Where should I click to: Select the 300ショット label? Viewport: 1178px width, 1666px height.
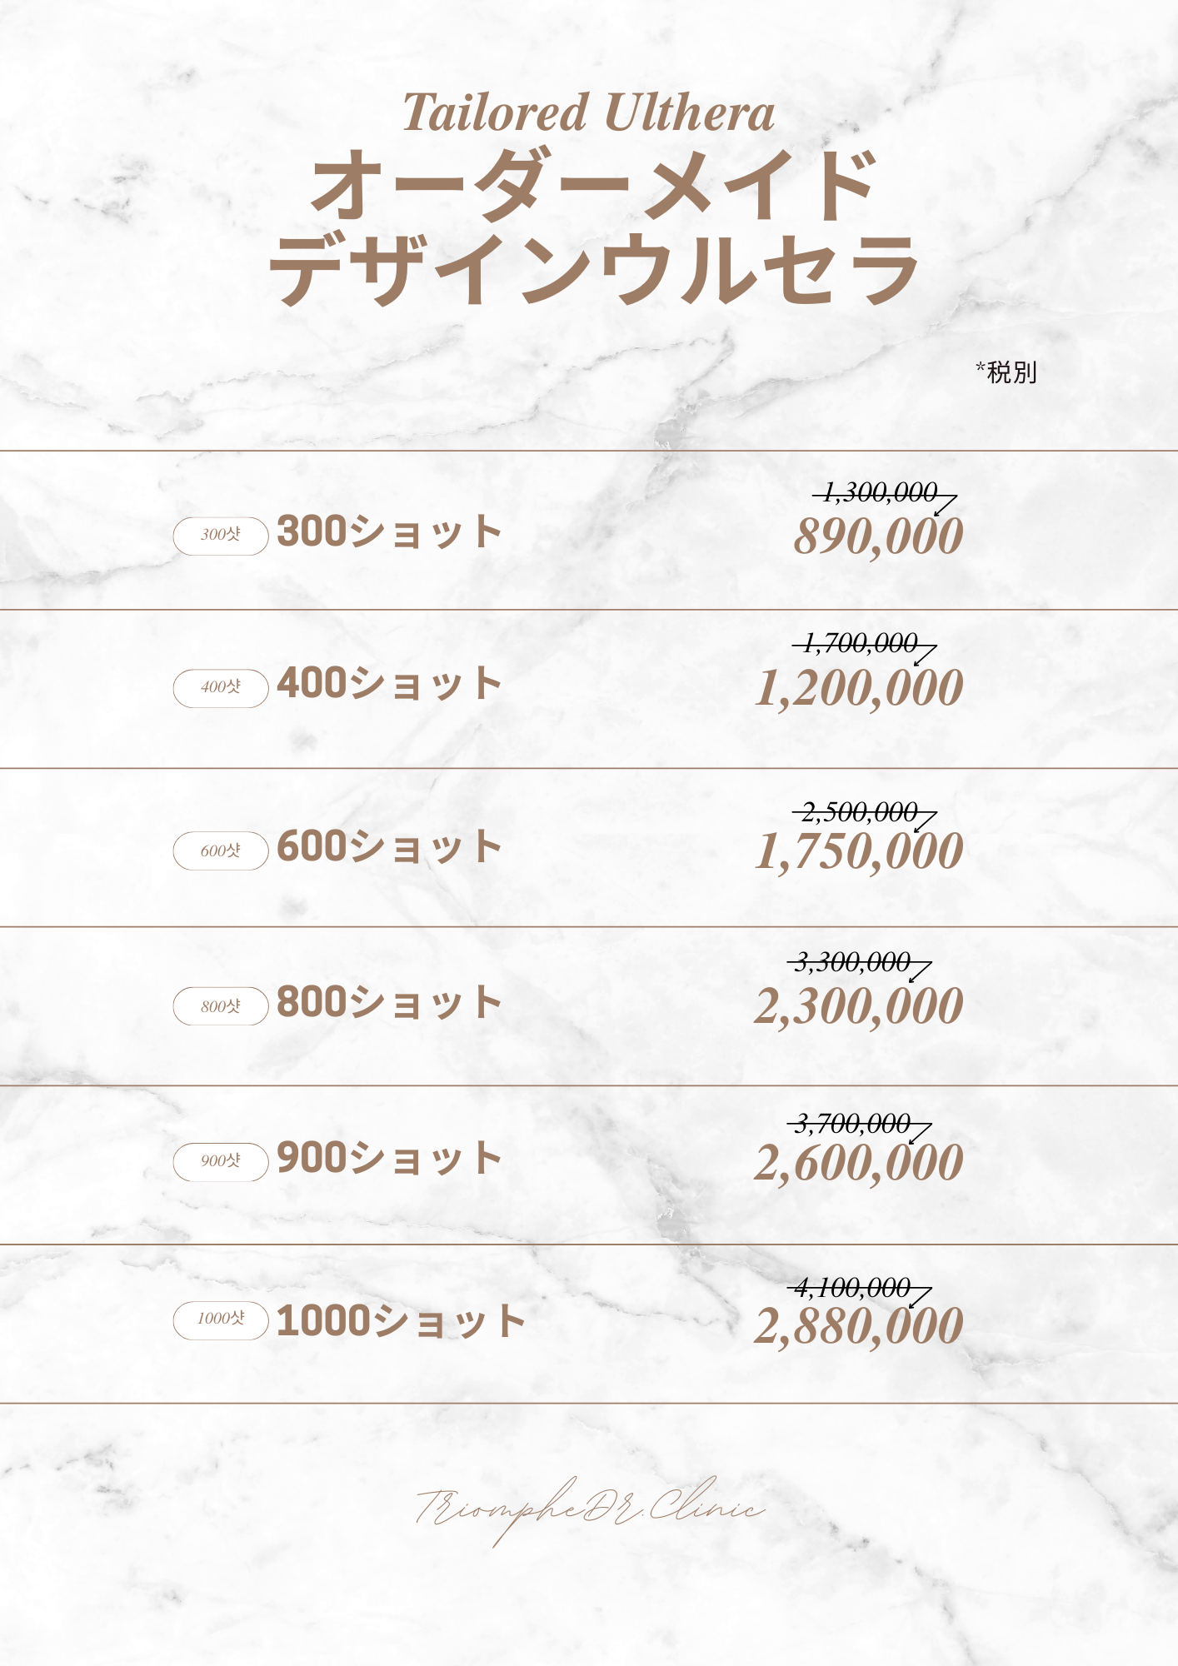(389, 531)
